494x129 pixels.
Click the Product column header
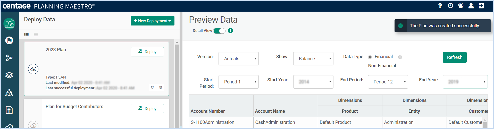(x=350, y=111)
